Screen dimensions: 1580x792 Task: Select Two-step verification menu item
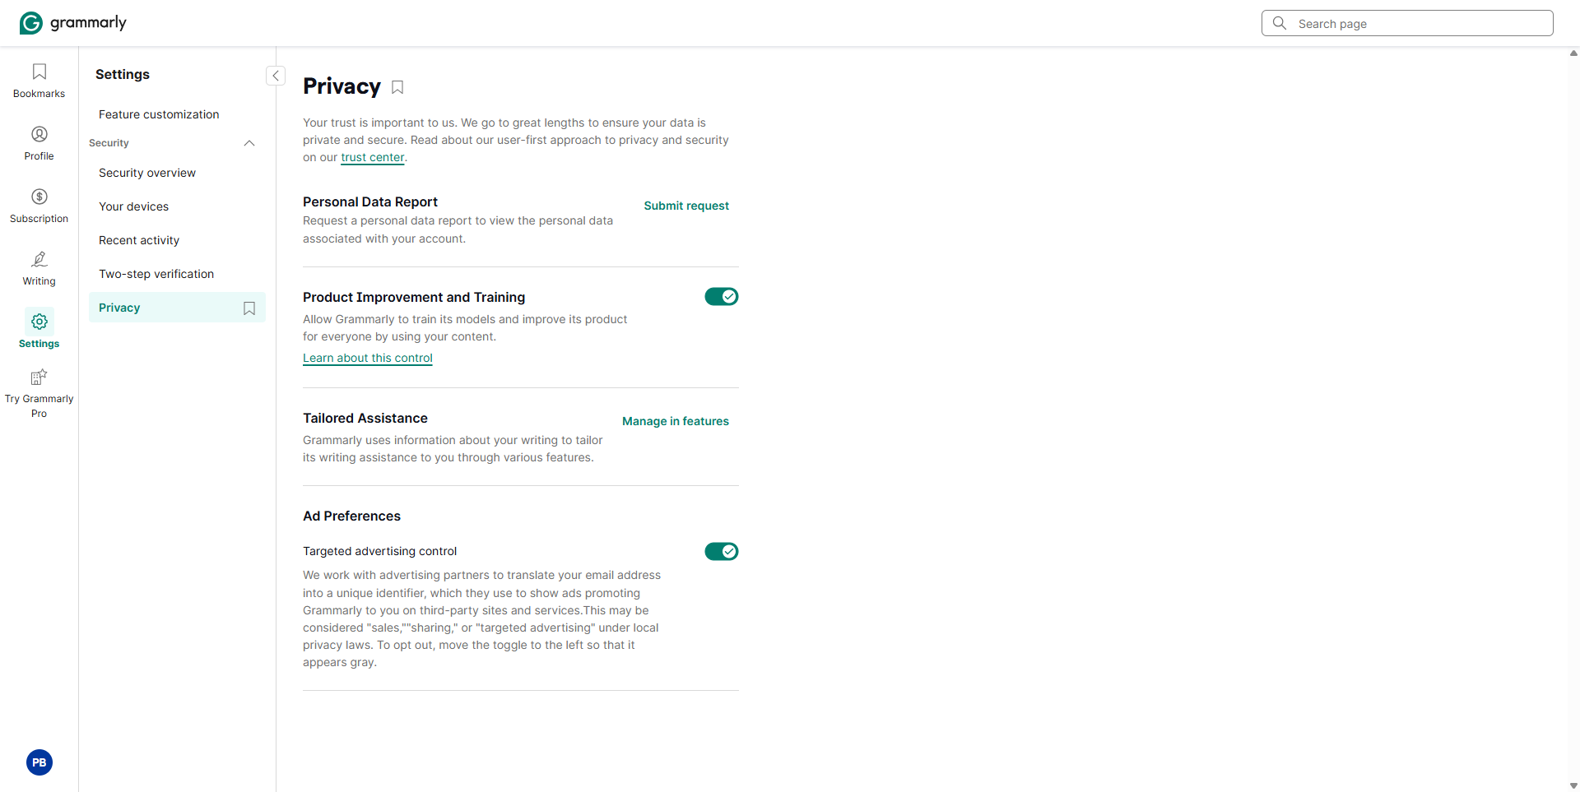coord(156,274)
